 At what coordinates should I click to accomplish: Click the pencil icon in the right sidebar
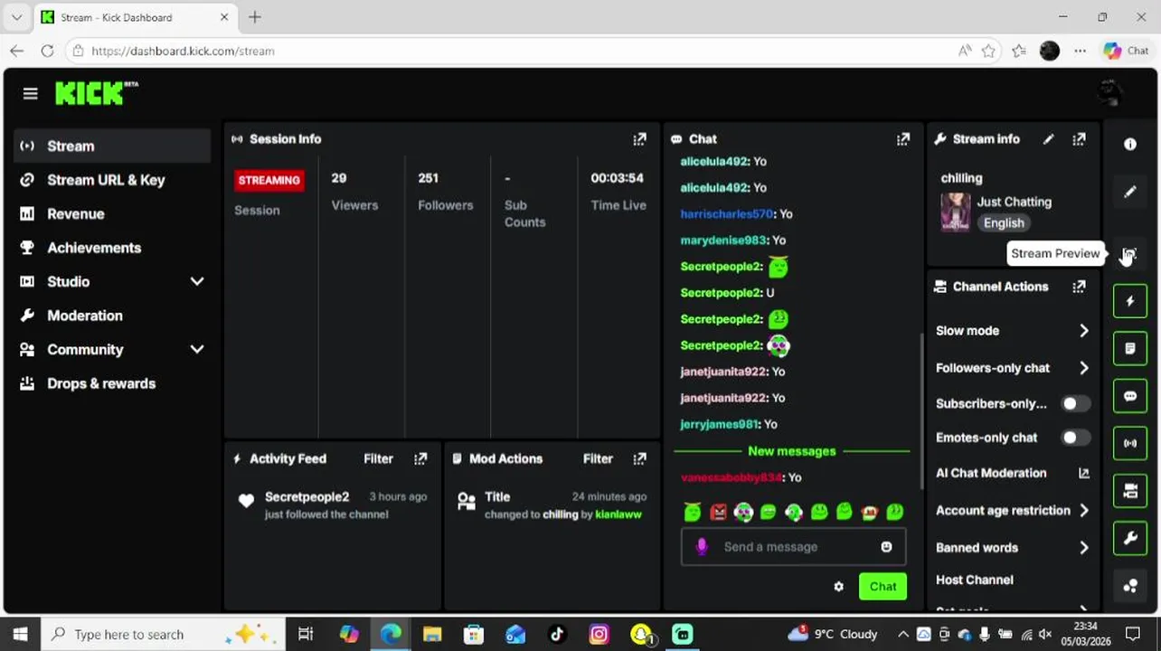click(x=1130, y=192)
